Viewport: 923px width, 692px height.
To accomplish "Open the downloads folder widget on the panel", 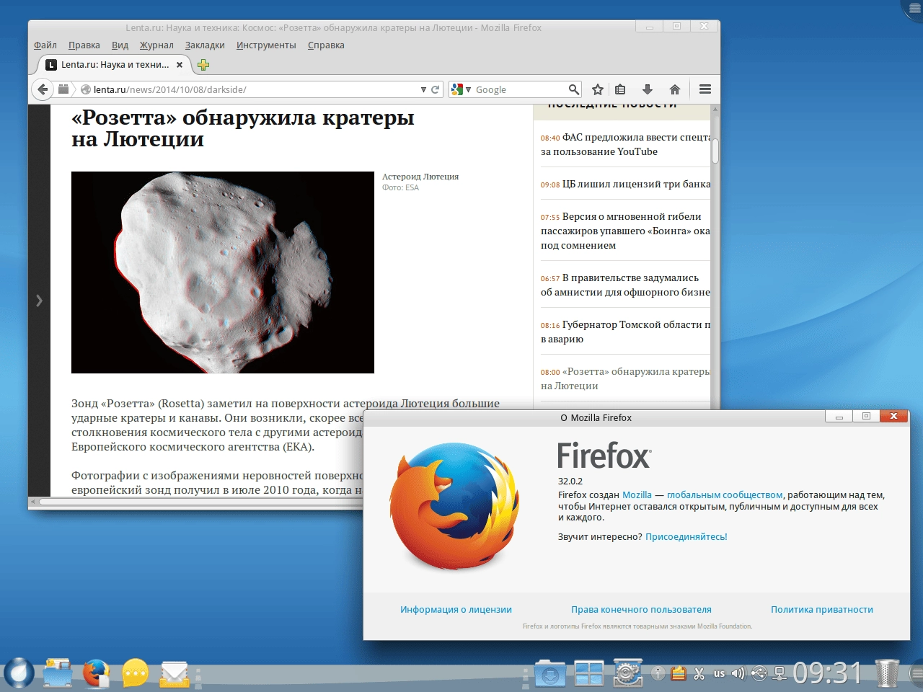I will pyautogui.click(x=550, y=673).
